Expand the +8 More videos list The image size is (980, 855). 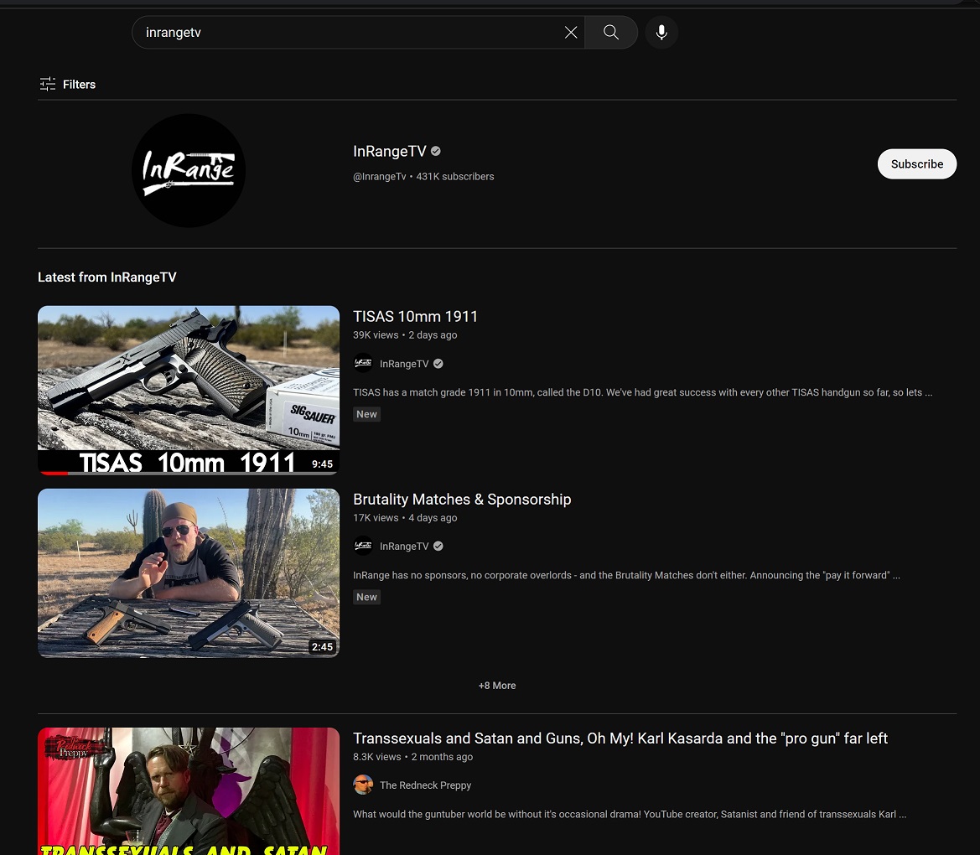pyautogui.click(x=497, y=686)
